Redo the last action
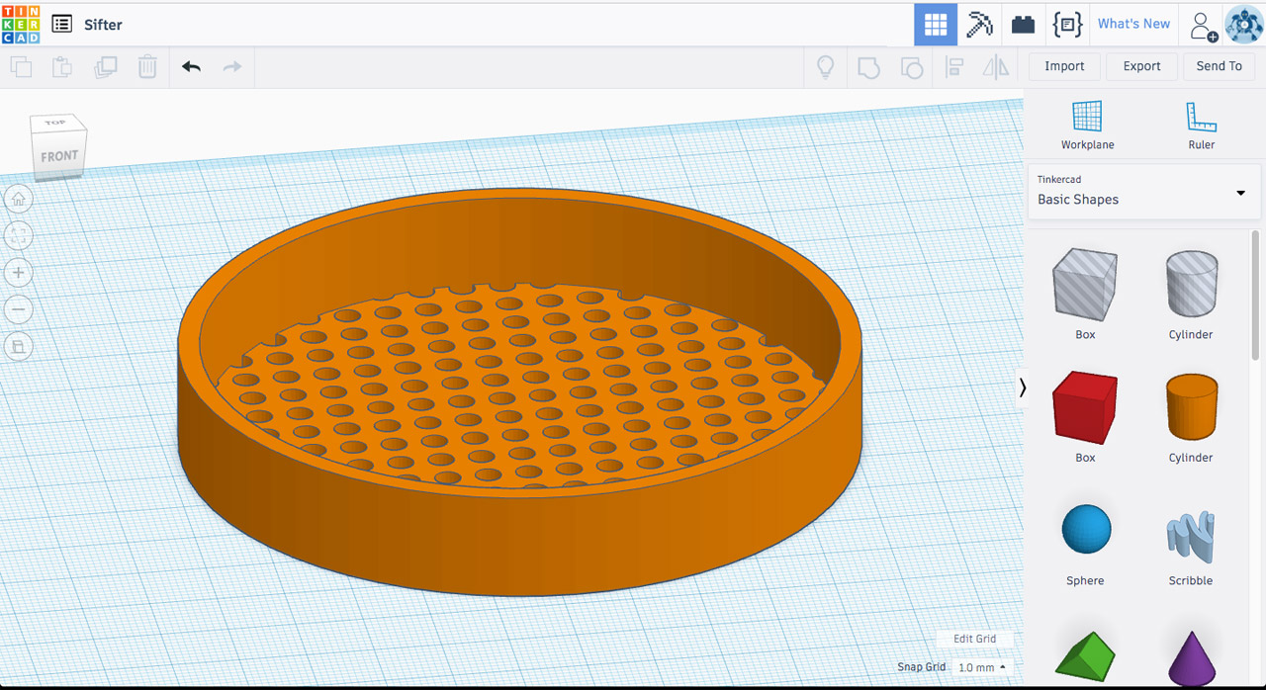This screenshot has height=690, width=1266. click(231, 66)
